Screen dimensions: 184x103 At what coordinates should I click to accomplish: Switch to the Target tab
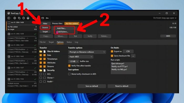(51, 42)
